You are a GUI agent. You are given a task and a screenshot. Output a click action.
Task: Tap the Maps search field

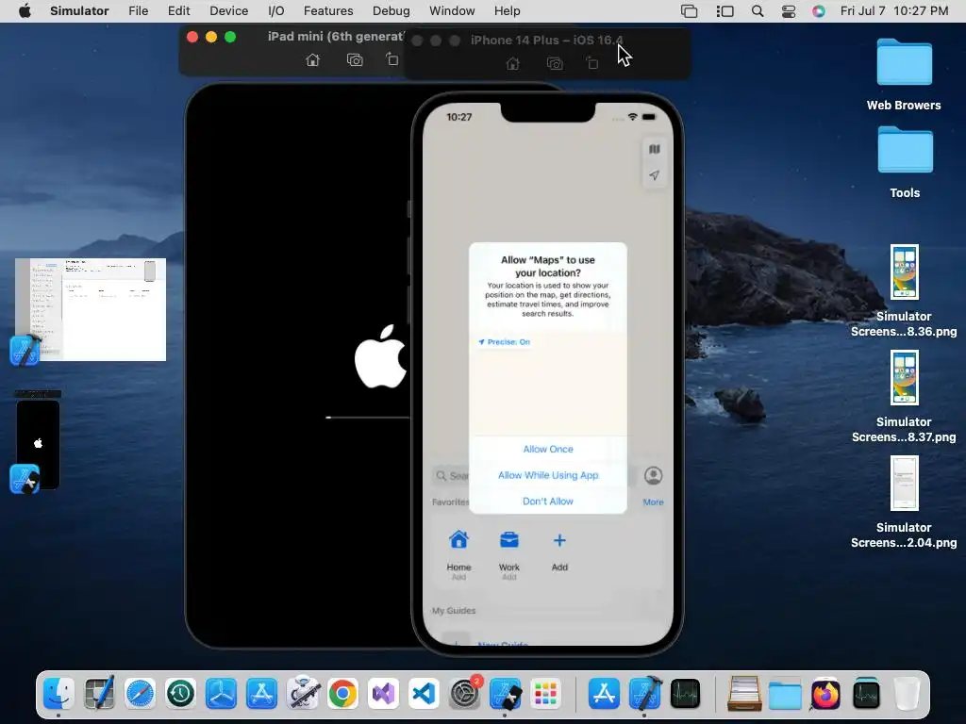click(534, 476)
